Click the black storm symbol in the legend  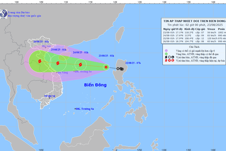166,57
